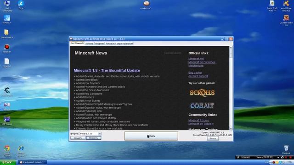Launch the Cheat Engine desktop icon
The height and width of the screenshot is (165, 294).
7,92
